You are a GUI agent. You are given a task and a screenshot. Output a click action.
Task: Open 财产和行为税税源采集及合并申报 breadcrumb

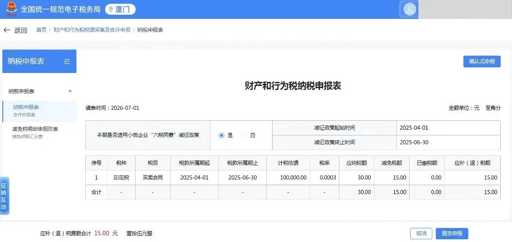point(92,30)
